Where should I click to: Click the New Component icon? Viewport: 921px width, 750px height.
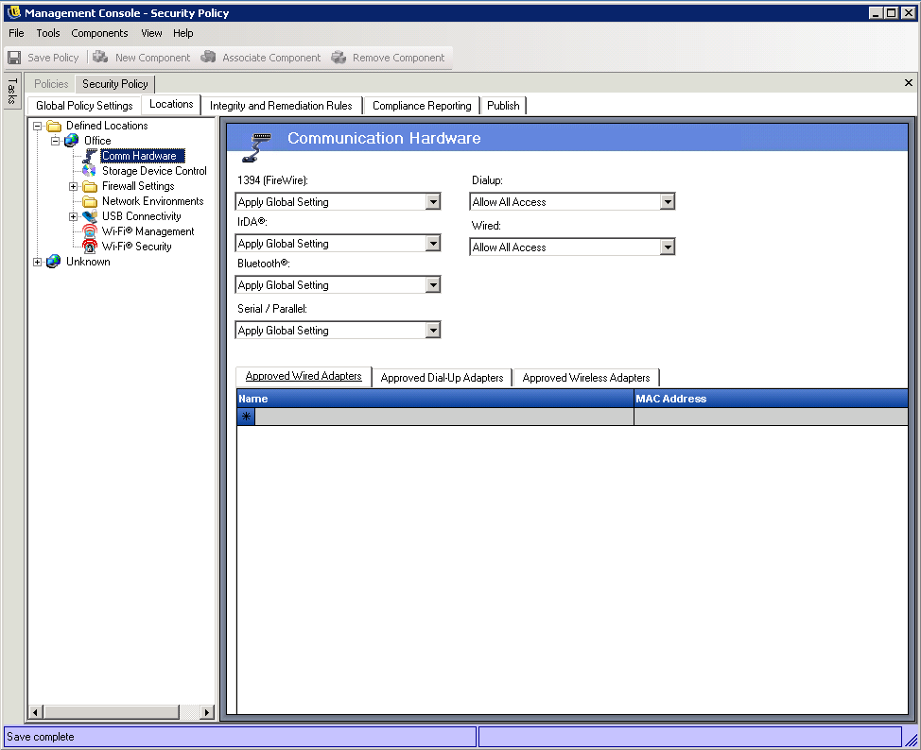point(100,57)
